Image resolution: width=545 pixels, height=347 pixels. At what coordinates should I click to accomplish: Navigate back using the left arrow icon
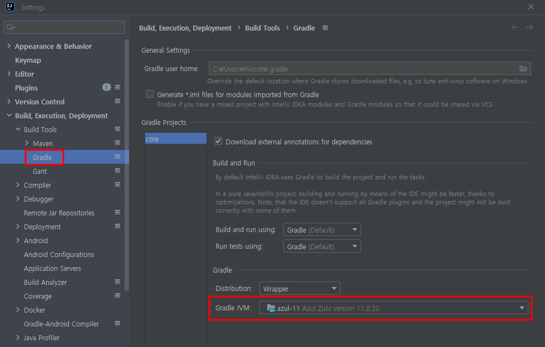tap(514, 27)
